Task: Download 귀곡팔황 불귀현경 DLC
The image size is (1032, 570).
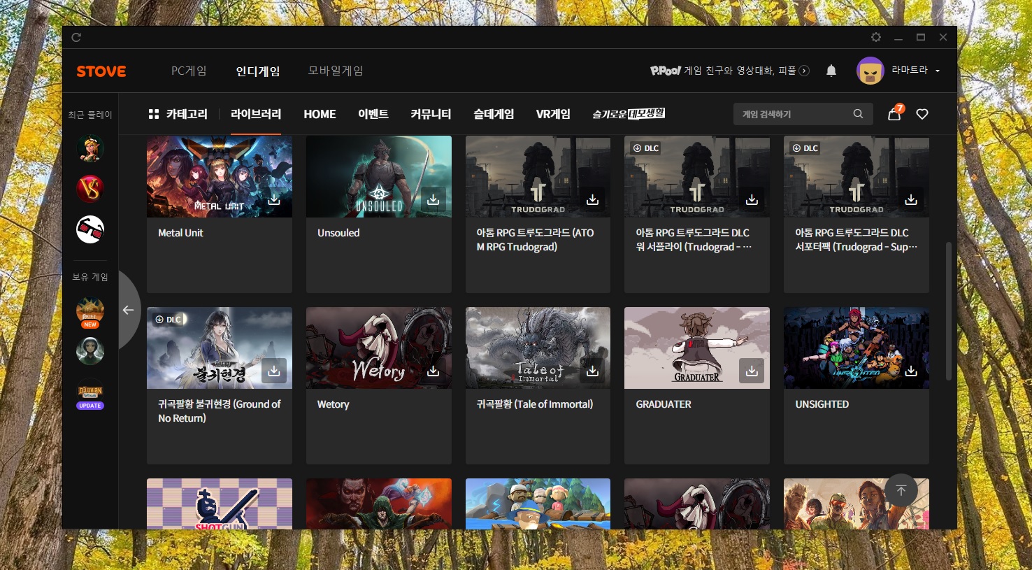Action: point(274,371)
